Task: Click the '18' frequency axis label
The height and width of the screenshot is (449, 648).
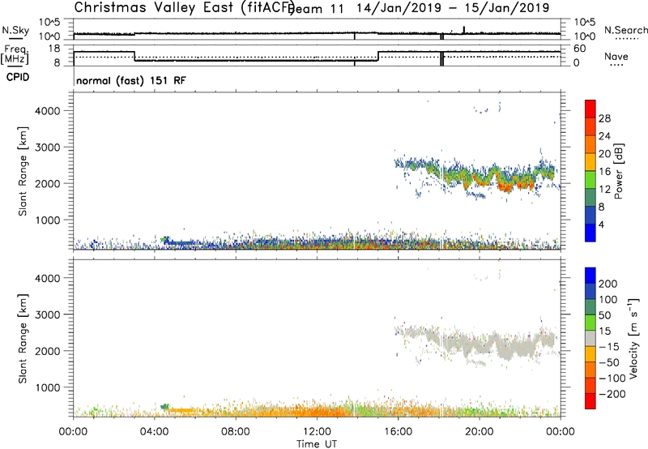Action: (x=53, y=49)
